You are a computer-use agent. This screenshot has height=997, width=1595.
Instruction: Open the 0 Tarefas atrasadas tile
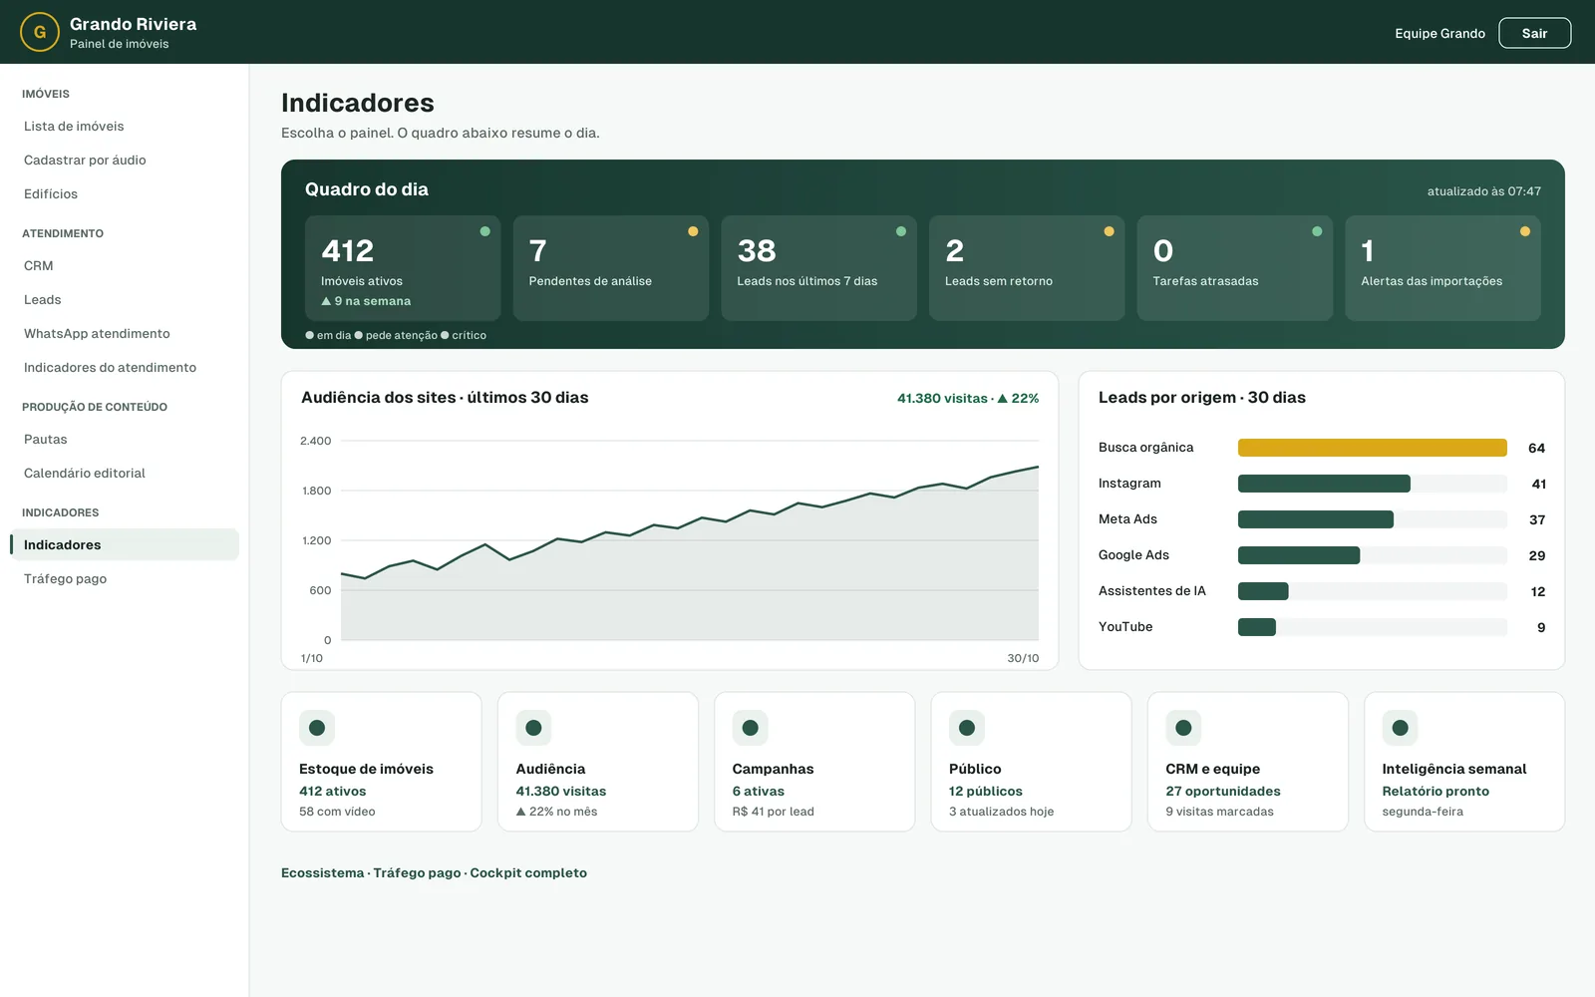pos(1235,268)
